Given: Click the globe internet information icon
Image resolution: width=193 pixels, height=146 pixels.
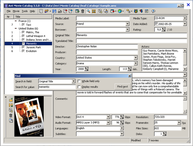Looking at the screenshot, I should [x=120, y=11].
